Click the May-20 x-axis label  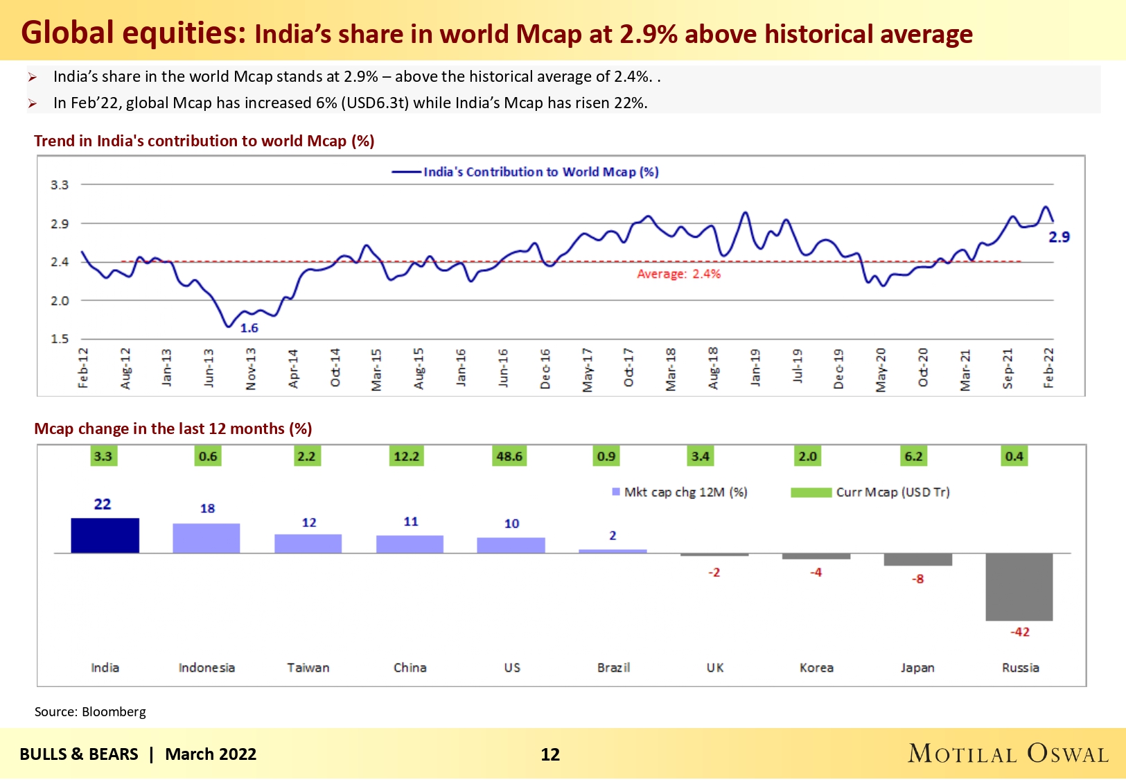(880, 370)
